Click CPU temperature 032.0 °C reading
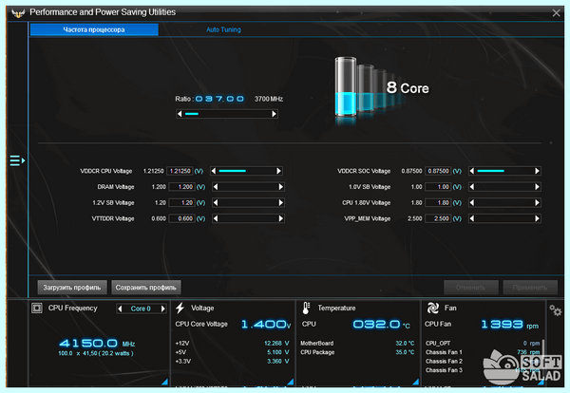 tap(381, 324)
